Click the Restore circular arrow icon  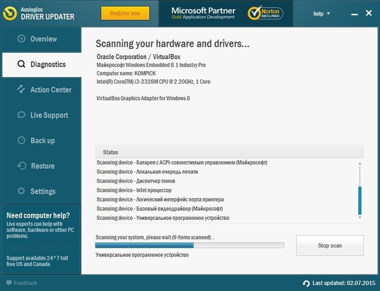coord(21,166)
